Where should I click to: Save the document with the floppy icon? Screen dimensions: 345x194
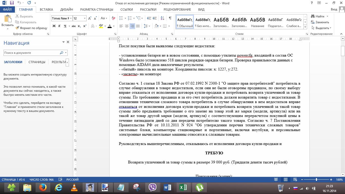(12, 3)
